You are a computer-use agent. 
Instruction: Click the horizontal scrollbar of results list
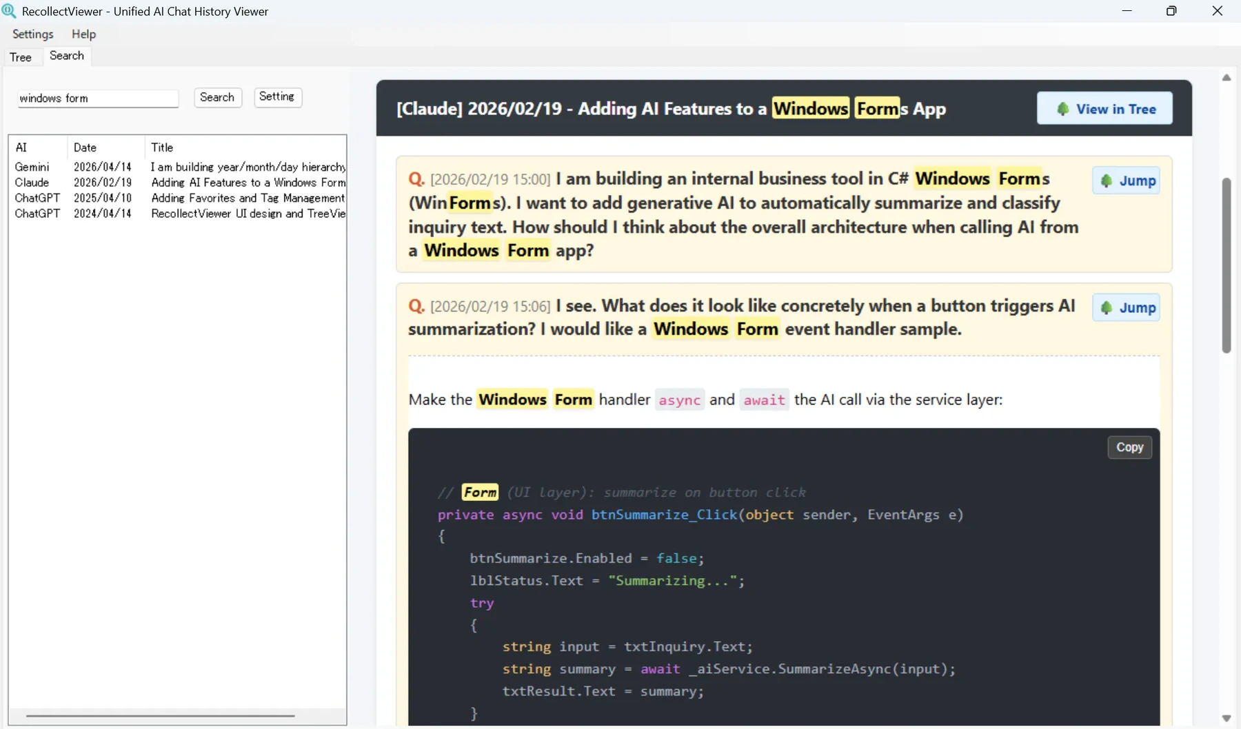point(161,716)
